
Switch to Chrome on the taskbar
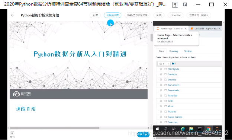pos(209,129)
